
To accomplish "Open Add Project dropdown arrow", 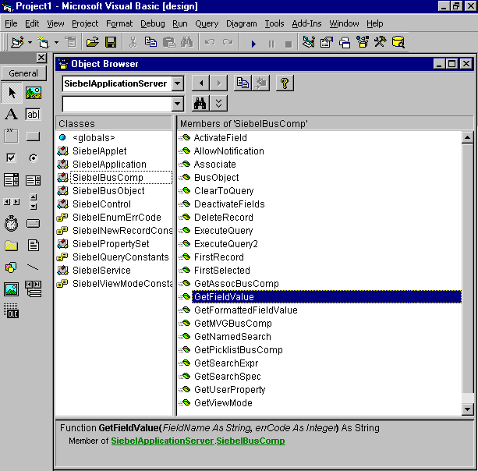I will pos(30,42).
